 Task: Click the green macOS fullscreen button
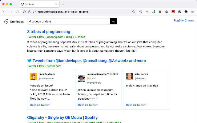tap(11, 4)
